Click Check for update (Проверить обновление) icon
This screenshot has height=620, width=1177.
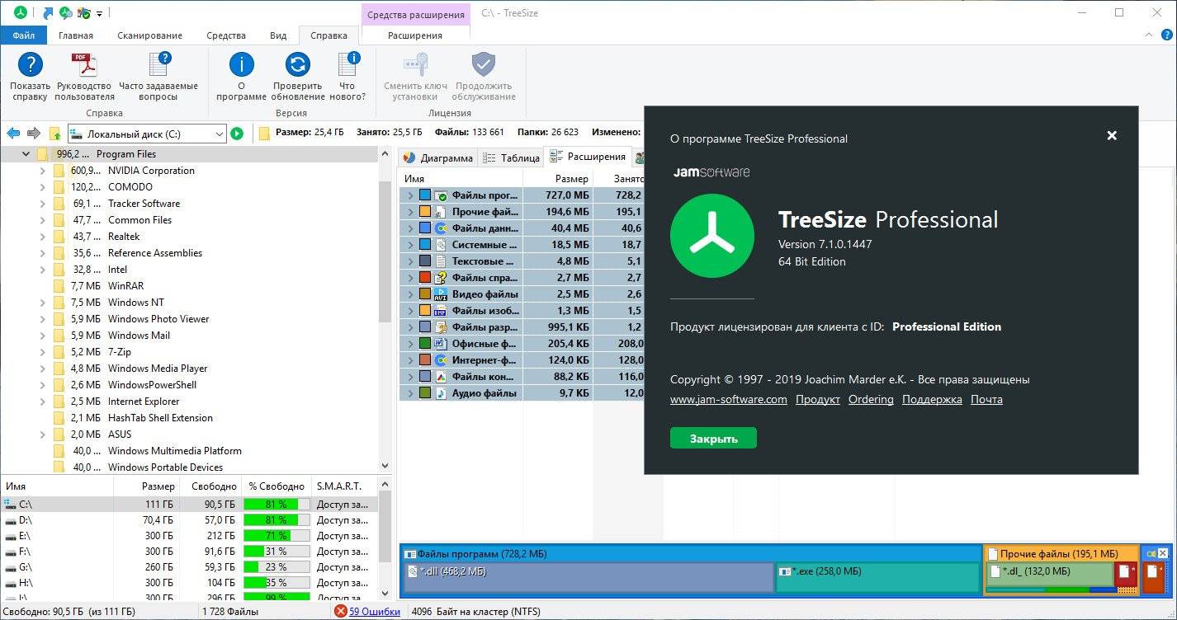coord(297,66)
